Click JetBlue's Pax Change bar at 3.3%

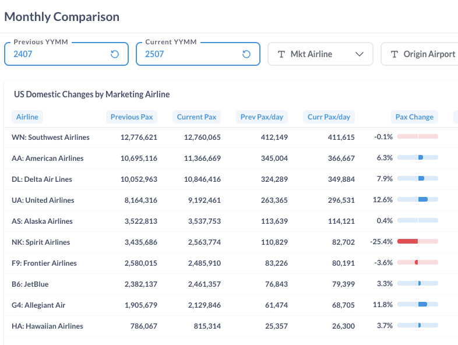418,283
